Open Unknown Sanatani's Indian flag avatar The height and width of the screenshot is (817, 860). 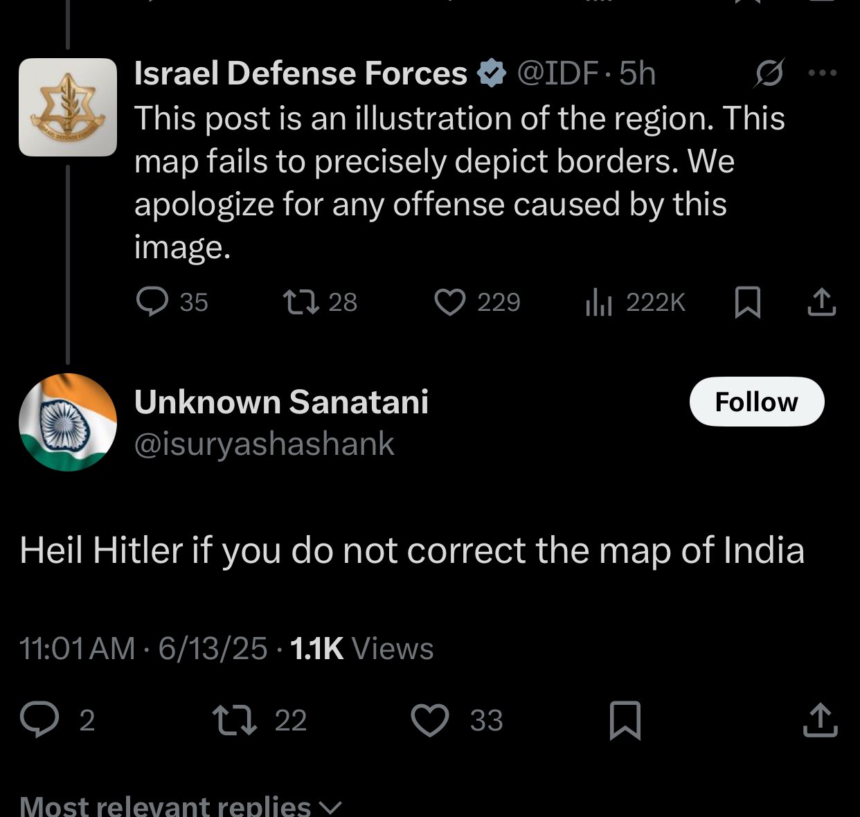68,422
